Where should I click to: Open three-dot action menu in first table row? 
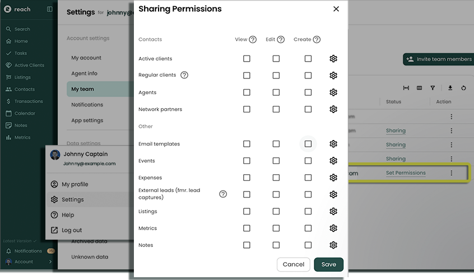tap(451, 116)
